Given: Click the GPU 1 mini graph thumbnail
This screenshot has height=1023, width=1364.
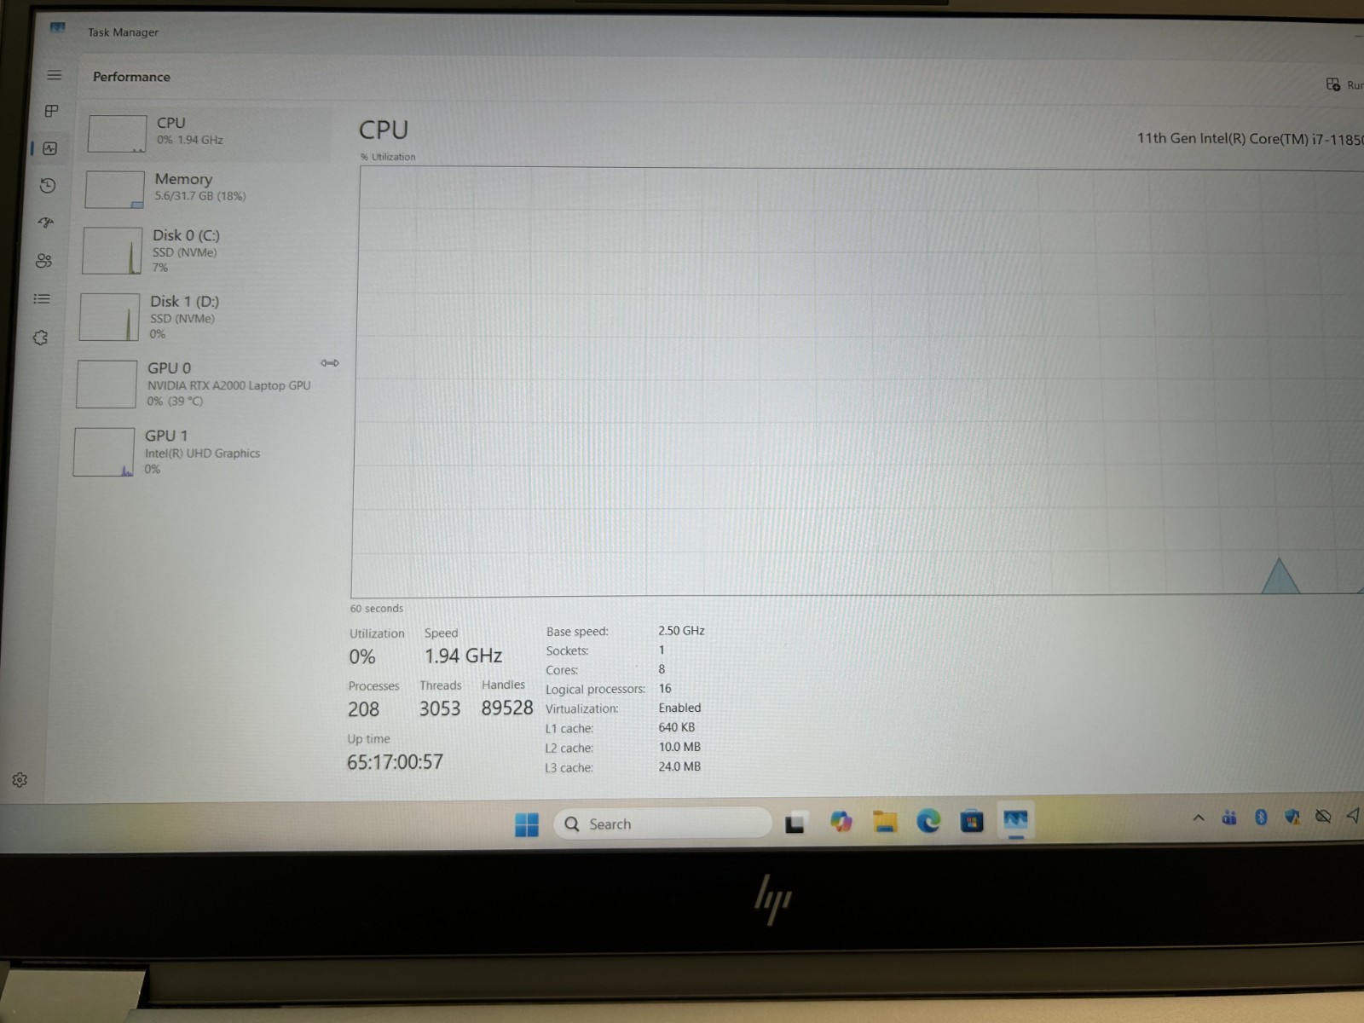Looking at the screenshot, I should (x=104, y=452).
